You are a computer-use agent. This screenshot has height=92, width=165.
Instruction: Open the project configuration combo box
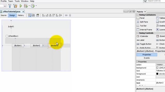[x=3, y=6]
